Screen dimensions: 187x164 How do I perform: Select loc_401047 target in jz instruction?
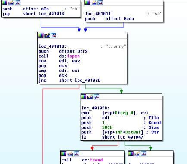131,137
